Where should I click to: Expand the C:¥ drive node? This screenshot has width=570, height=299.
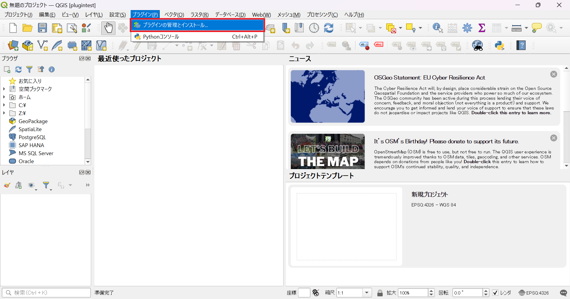click(x=4, y=105)
